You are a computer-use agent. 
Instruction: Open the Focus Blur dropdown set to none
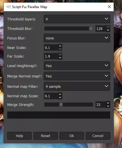77,38
